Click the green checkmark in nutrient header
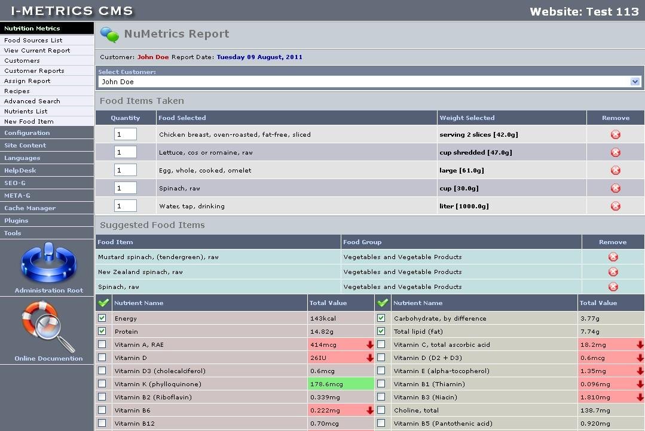This screenshot has width=645, height=431. click(103, 303)
